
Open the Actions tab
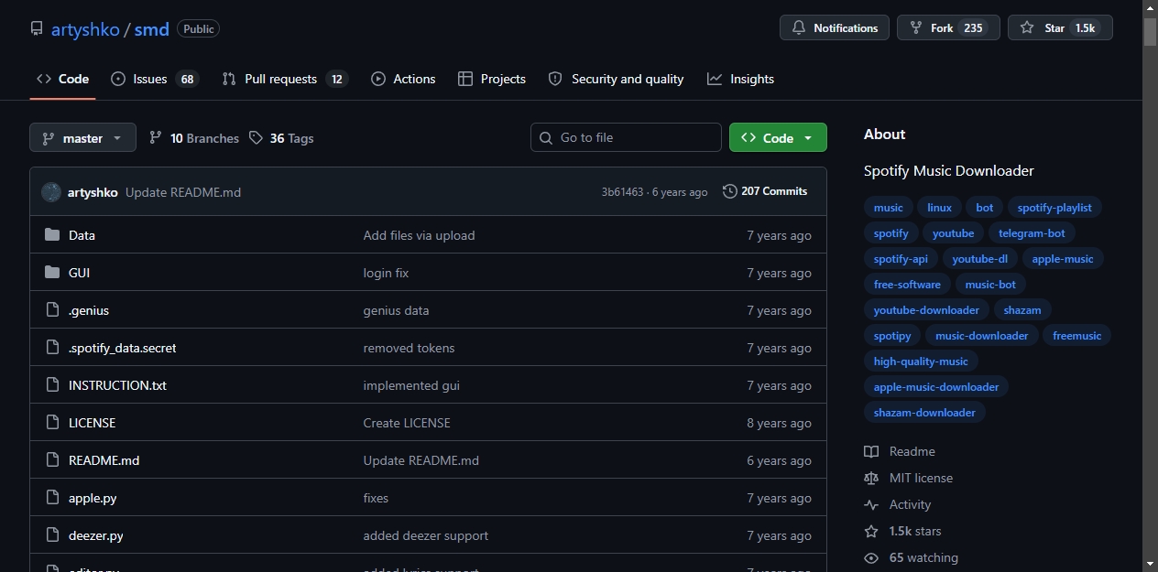point(403,79)
